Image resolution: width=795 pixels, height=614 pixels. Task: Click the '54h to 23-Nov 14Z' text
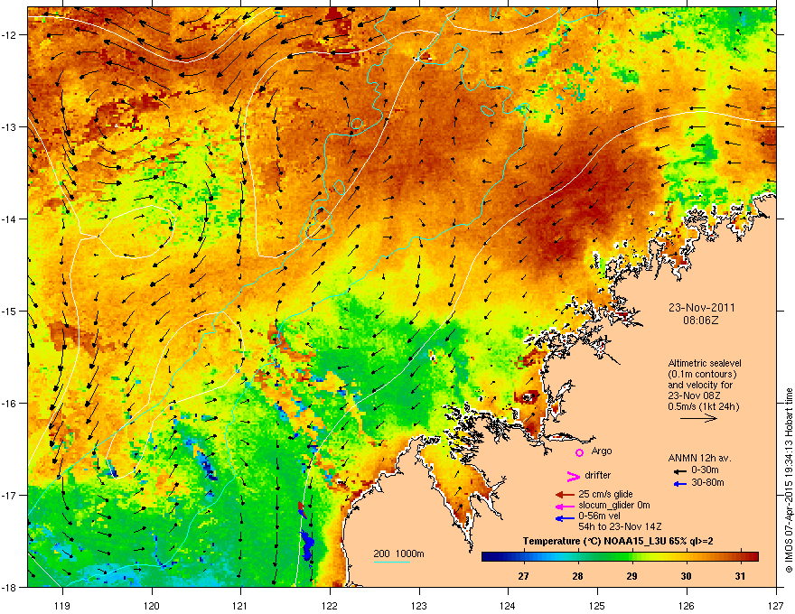click(620, 526)
